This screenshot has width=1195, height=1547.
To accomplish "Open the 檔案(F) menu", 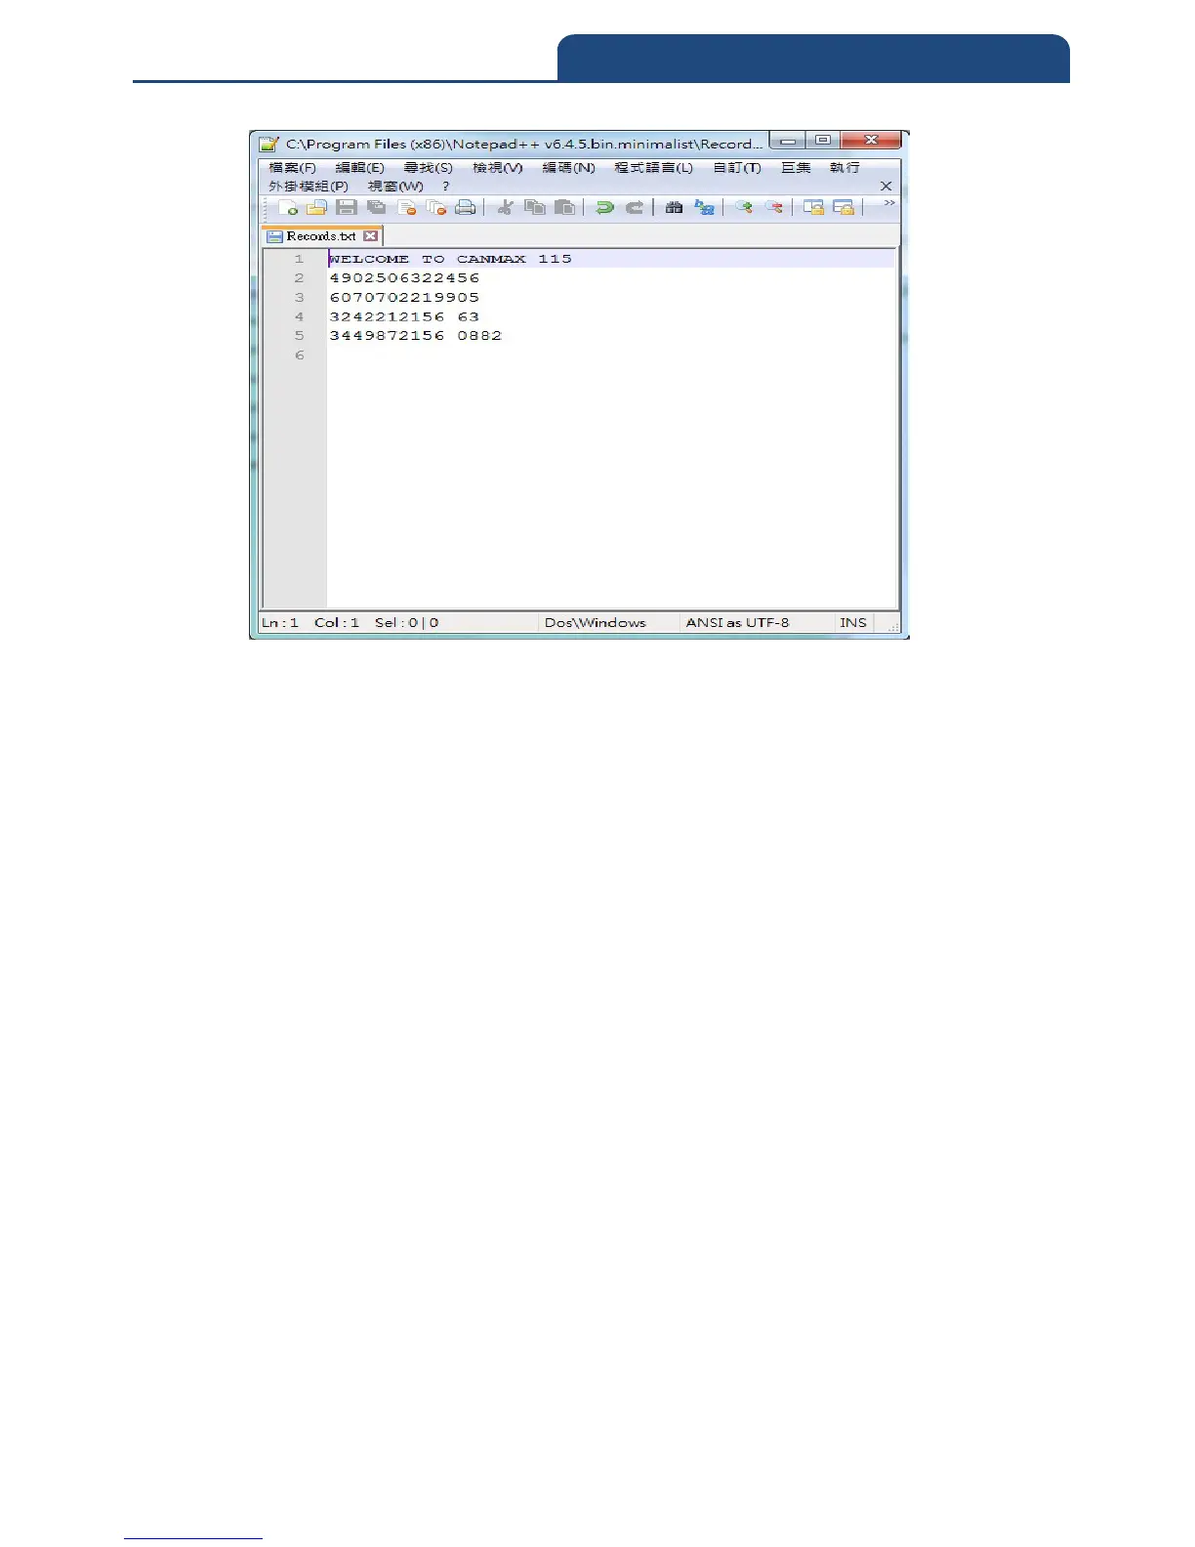I will 293,168.
